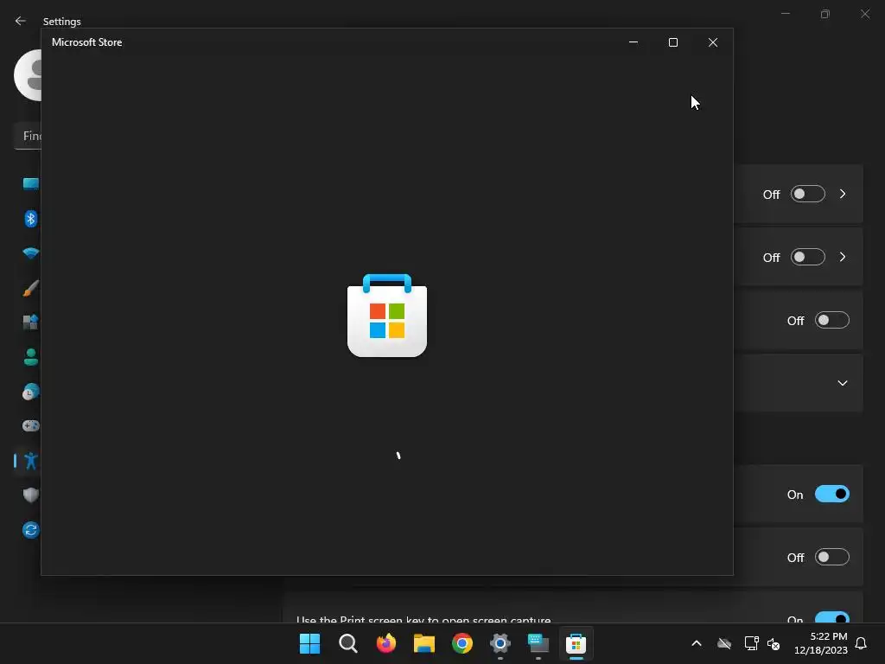Minimize the Settings window
Image resolution: width=885 pixels, height=664 pixels.
click(785, 14)
